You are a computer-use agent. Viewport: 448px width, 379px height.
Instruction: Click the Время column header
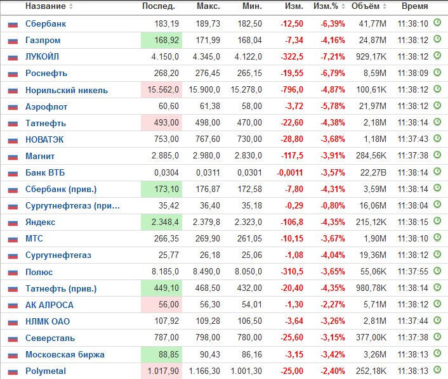point(415,6)
